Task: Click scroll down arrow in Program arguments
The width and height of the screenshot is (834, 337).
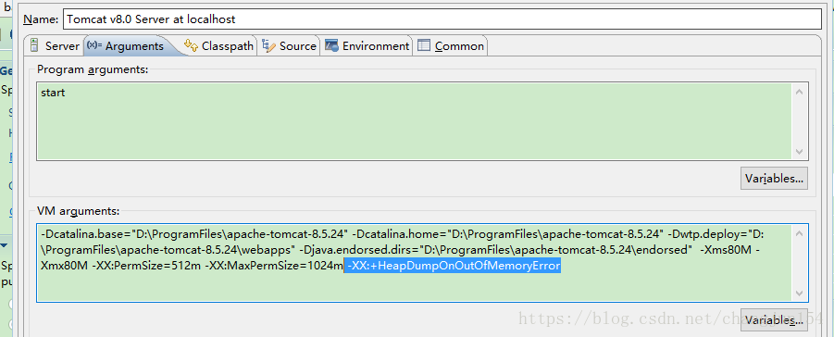Action: (x=800, y=152)
